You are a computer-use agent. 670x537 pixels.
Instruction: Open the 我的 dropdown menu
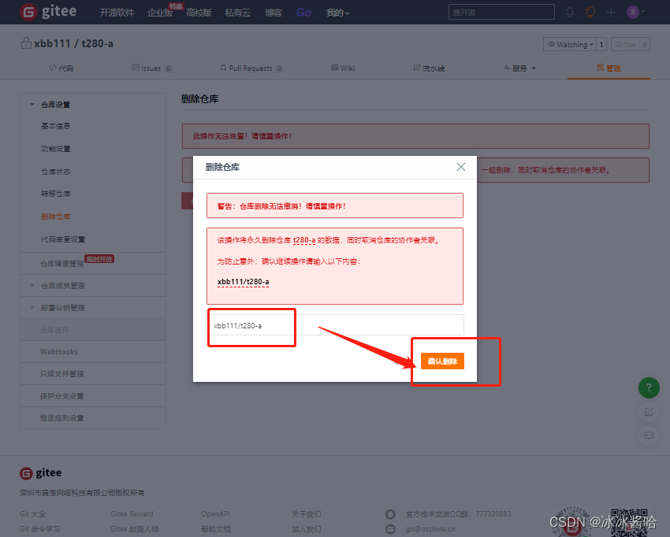point(337,13)
